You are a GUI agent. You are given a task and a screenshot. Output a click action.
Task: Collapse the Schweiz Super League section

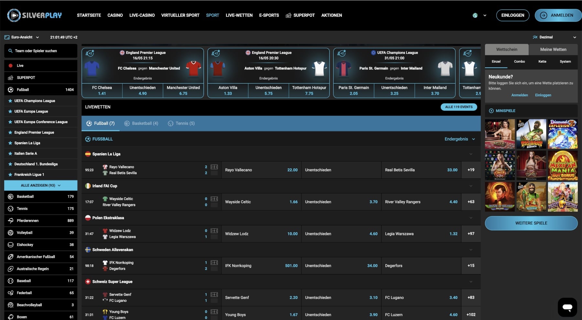[x=471, y=282]
